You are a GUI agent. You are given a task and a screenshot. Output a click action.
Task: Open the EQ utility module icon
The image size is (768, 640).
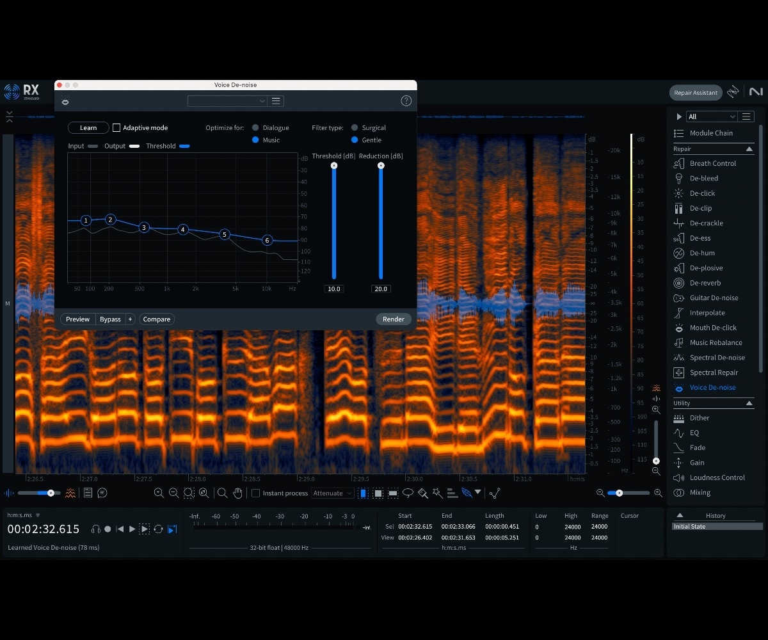[x=679, y=433]
